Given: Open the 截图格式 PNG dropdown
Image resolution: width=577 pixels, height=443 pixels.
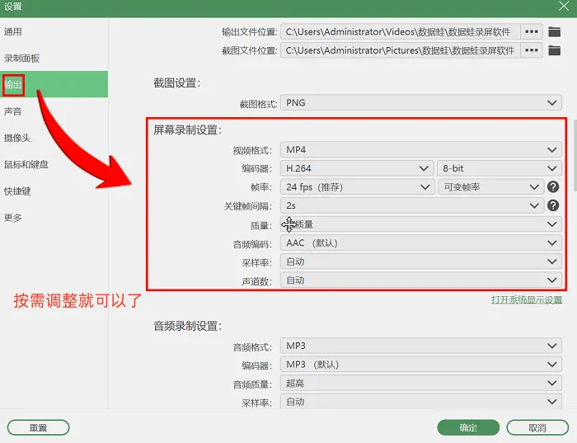Looking at the screenshot, I should point(421,103).
